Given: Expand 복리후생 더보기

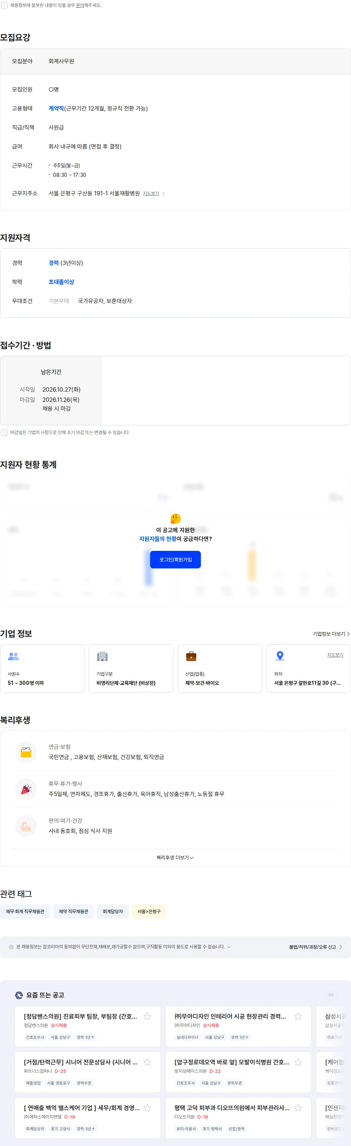Looking at the screenshot, I should 175,857.
